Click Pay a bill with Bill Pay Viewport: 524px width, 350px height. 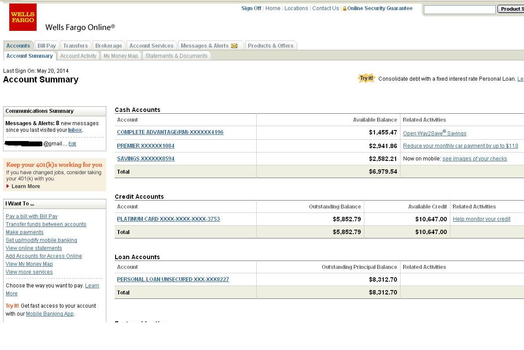[x=31, y=216]
